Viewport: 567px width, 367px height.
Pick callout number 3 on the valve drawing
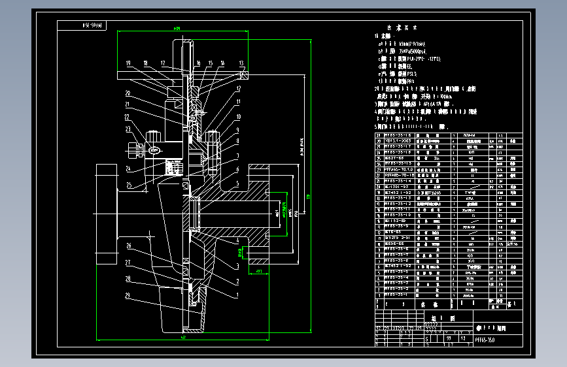pyautogui.click(x=237, y=266)
